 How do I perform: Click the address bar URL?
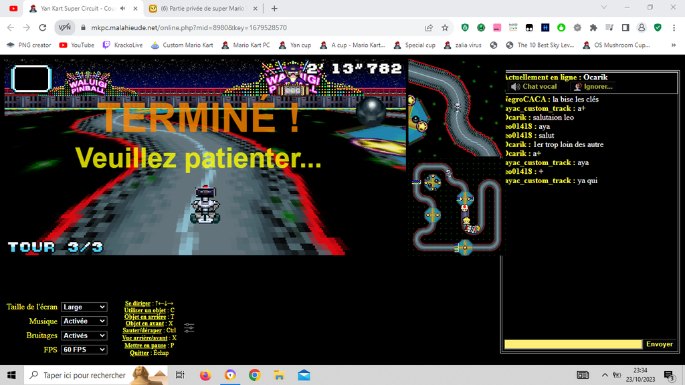point(189,27)
